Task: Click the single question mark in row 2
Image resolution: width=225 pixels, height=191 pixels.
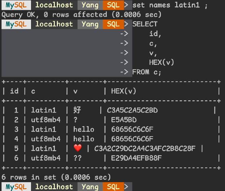Action: 75,120
